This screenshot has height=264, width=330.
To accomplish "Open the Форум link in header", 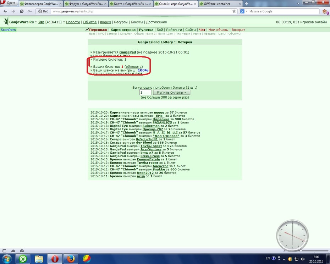I will coord(105,22).
